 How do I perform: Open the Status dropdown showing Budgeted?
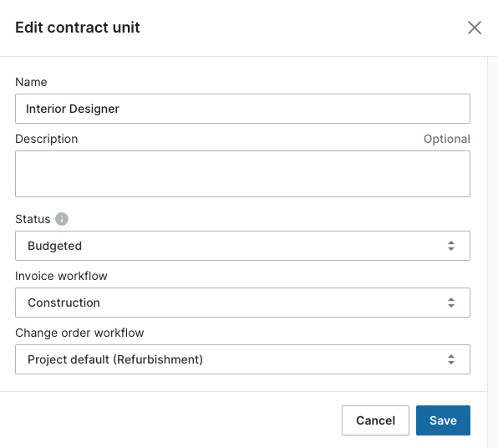tap(242, 246)
